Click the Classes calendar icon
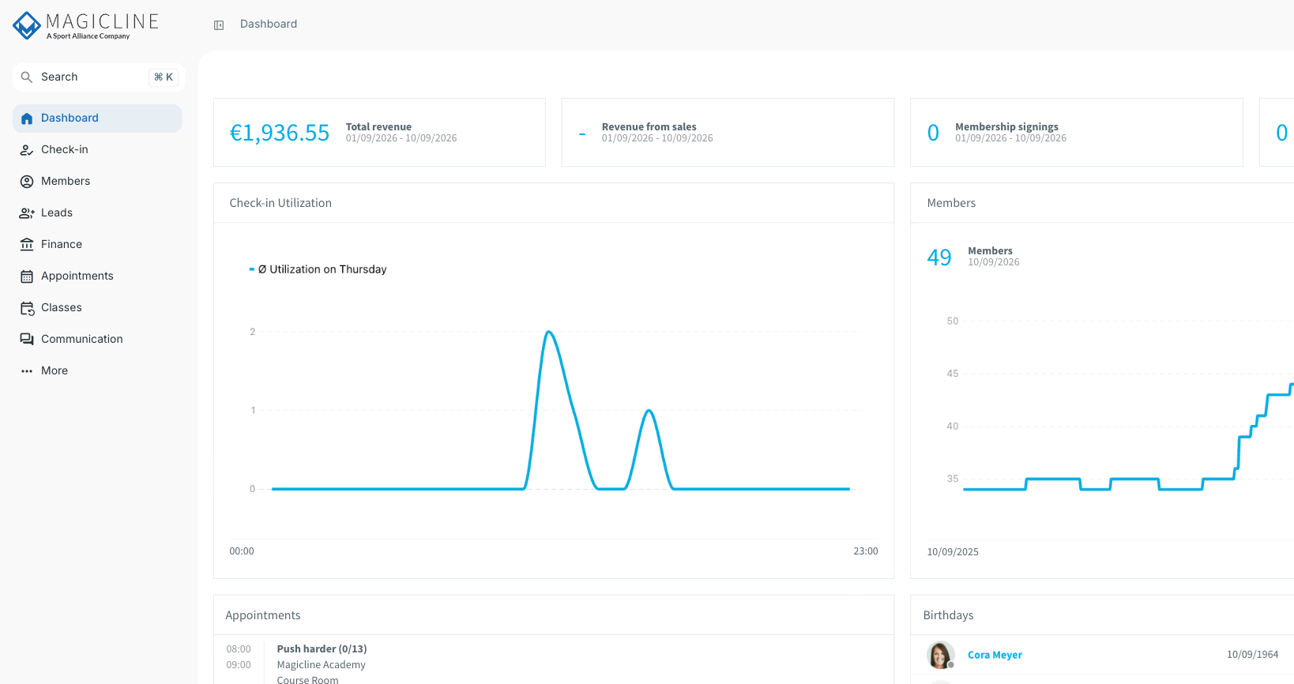Viewport: 1294px width, 684px height. (27, 308)
